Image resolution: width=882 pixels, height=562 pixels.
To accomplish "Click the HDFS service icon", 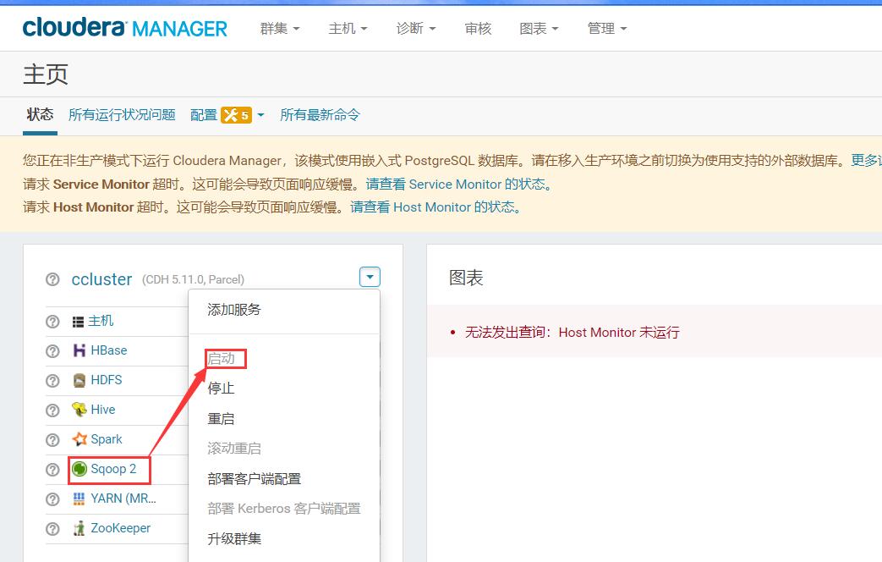I will [x=79, y=380].
